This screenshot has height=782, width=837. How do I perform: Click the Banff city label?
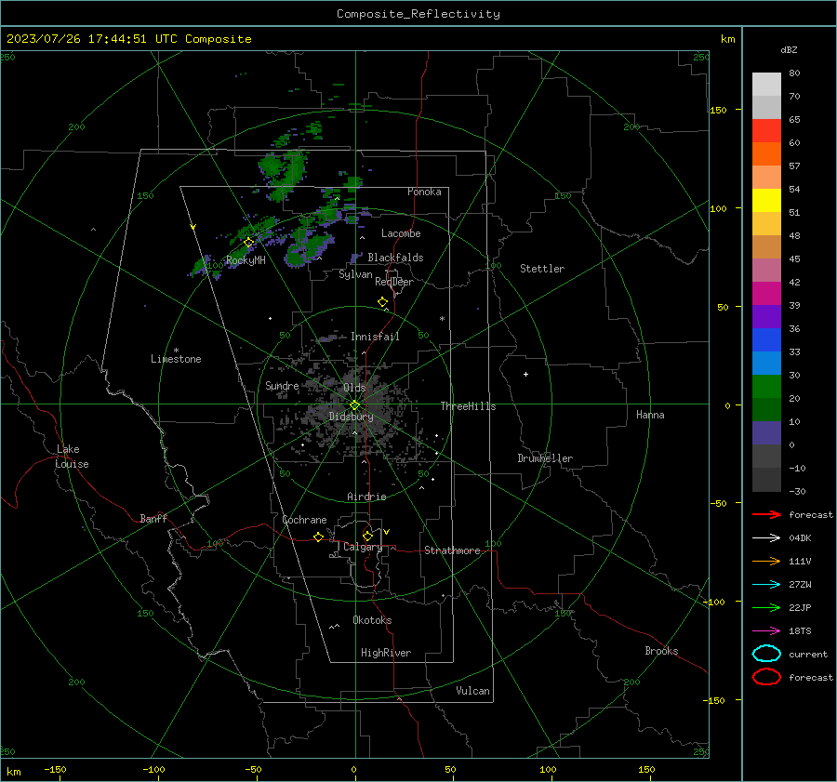153,518
